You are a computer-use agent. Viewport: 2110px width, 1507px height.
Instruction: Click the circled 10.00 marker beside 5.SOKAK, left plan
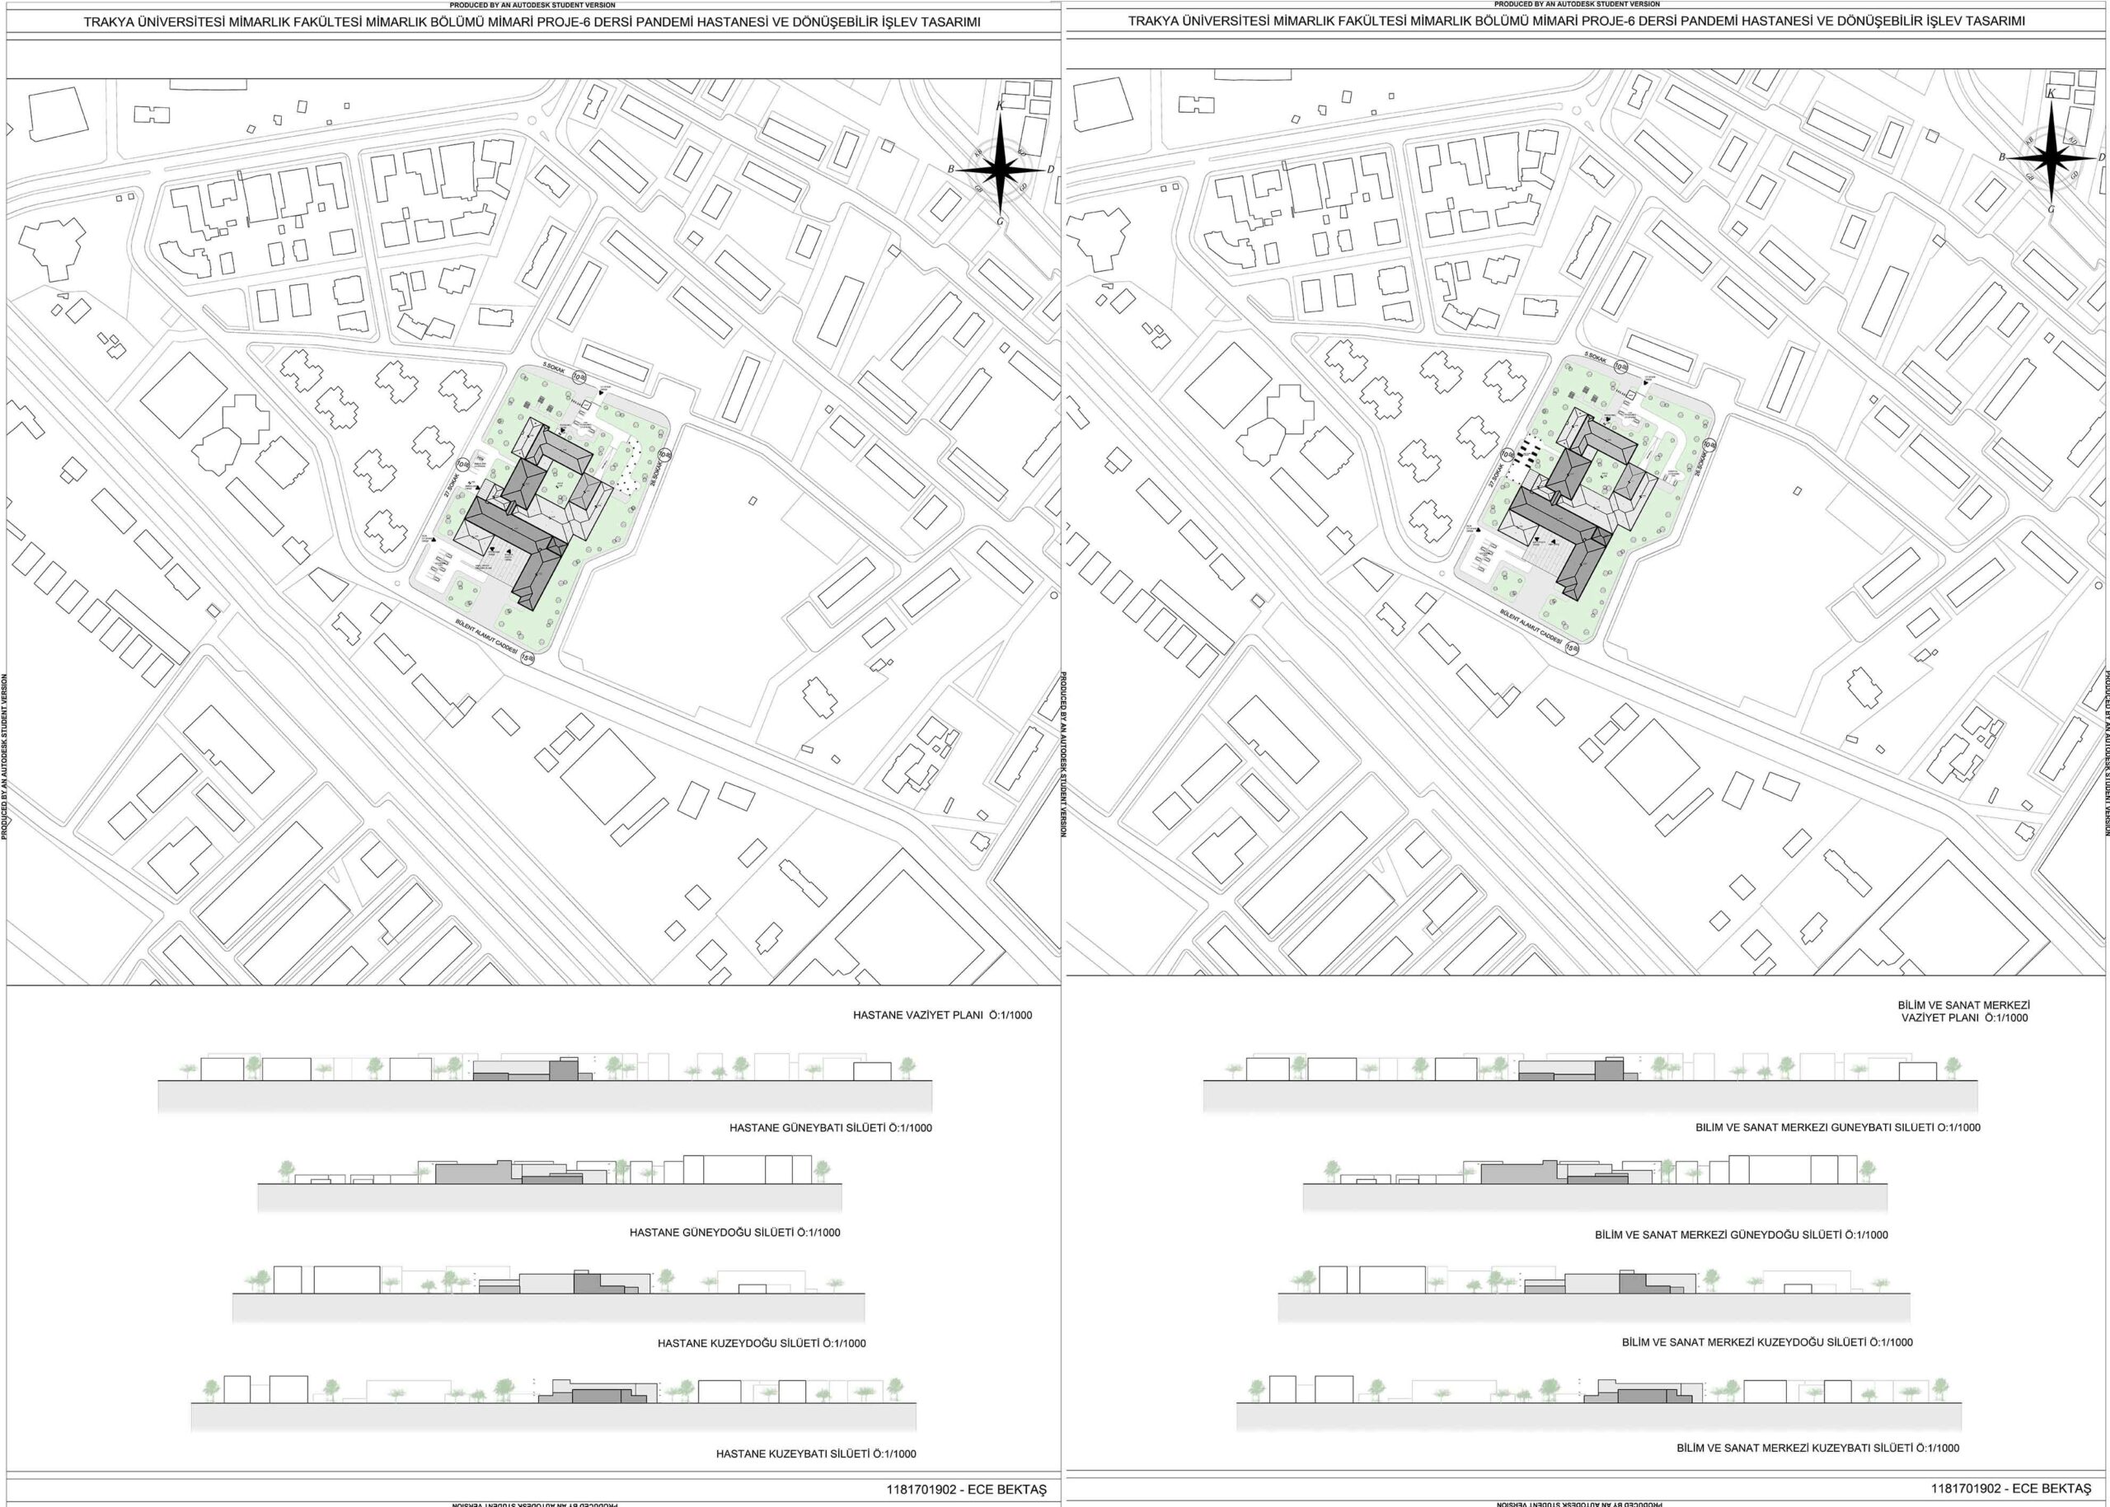click(579, 377)
